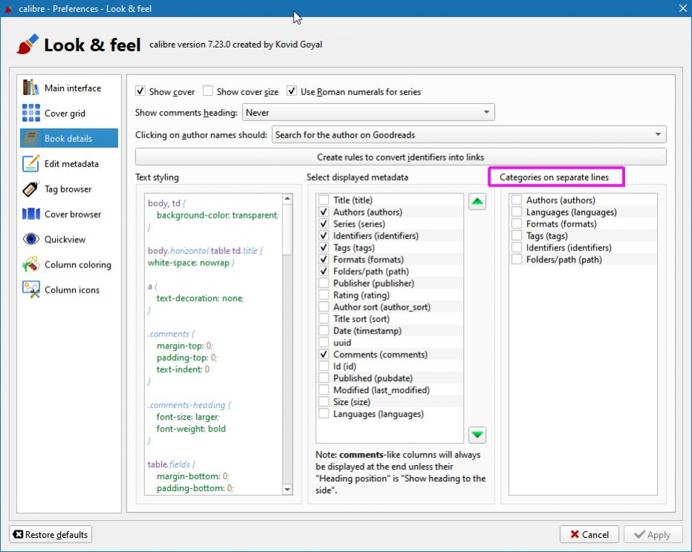
Task: Select the Cover browser icon
Action: [30, 214]
